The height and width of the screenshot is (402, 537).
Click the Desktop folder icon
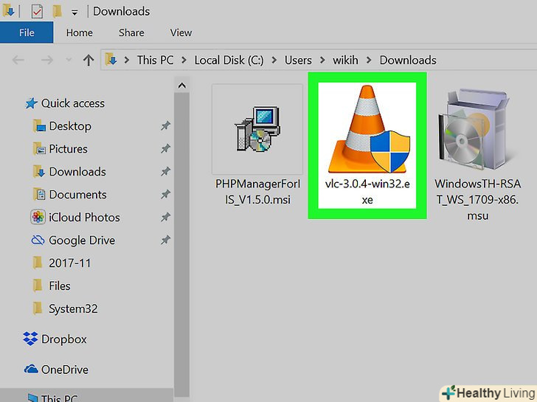[39, 126]
